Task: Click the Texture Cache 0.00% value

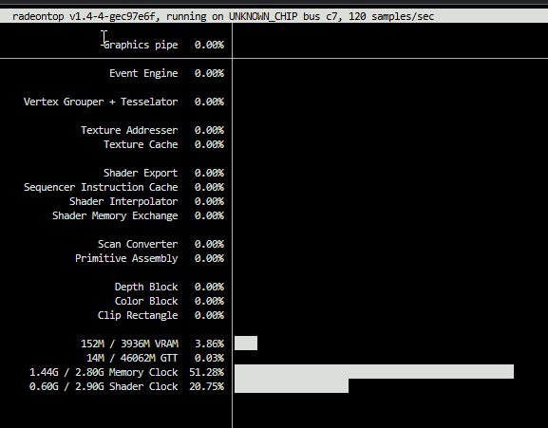Action: click(209, 144)
